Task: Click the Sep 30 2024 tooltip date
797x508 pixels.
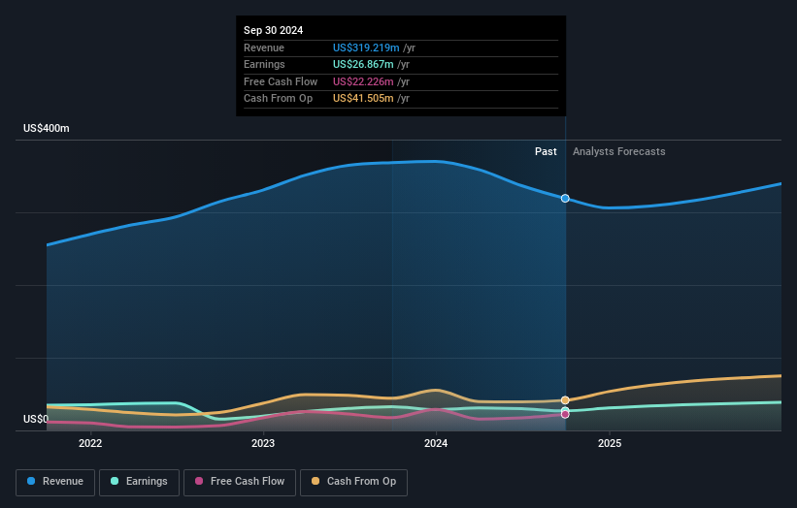Action: [273, 30]
